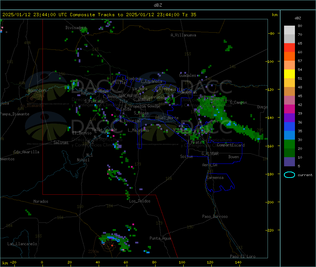Screen dimensions: 316x267
Task: Click the 65 dBZ red color swatch
Action: click(289, 47)
